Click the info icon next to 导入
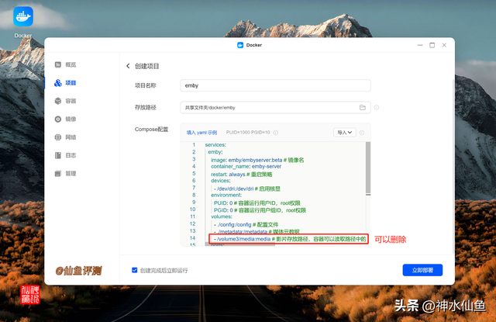Viewport: 496px width, 322px height. point(362,133)
